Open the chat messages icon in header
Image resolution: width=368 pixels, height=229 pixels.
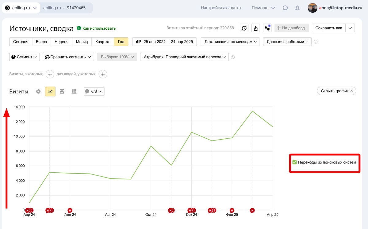point(285,8)
